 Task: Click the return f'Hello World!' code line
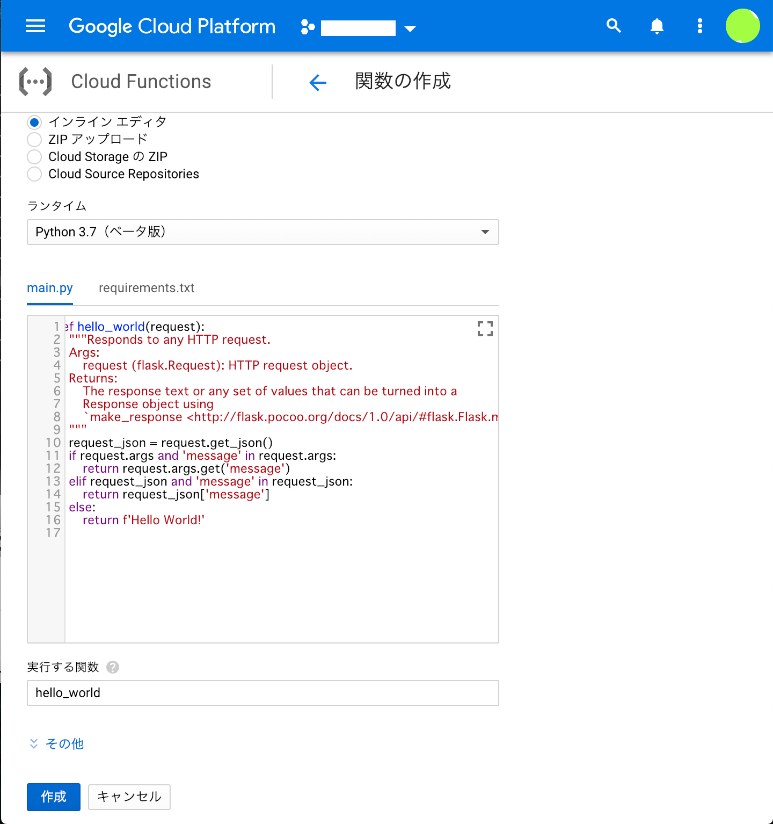(x=143, y=520)
